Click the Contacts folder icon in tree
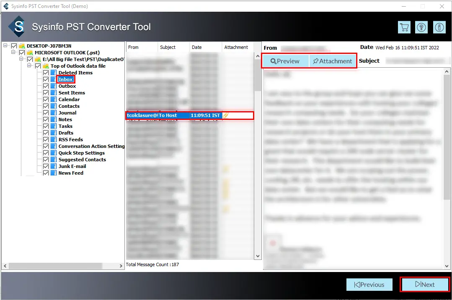The image size is (452, 300). (x=53, y=106)
